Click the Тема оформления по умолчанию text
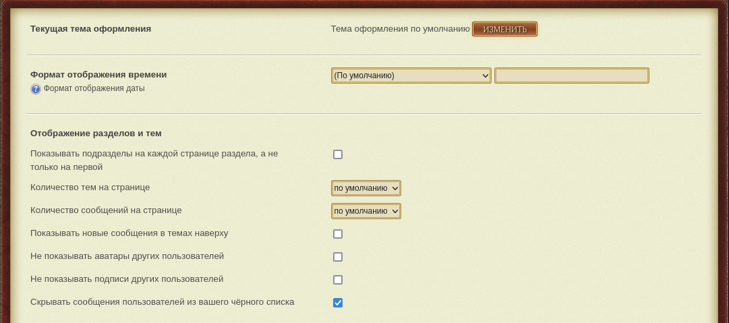Viewport: 729px width, 323px height. tap(400, 29)
